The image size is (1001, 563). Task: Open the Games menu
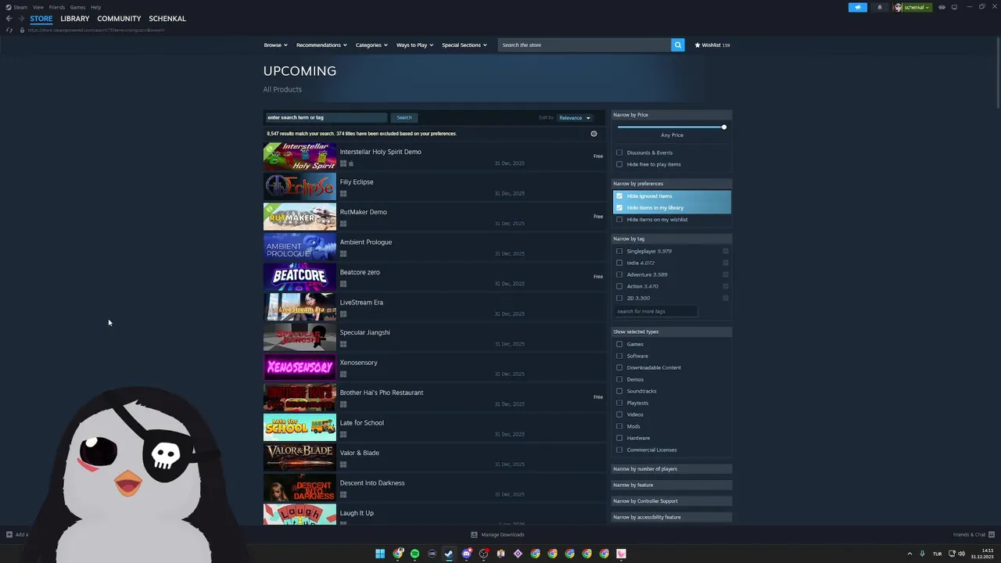[x=77, y=7]
